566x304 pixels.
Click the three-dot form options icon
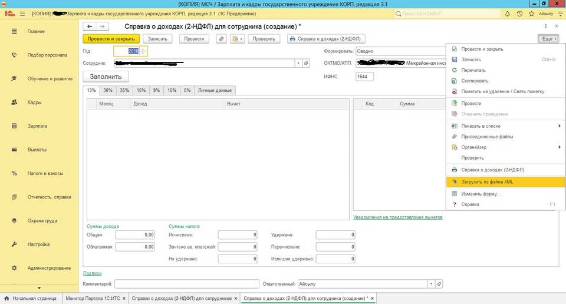click(546, 27)
